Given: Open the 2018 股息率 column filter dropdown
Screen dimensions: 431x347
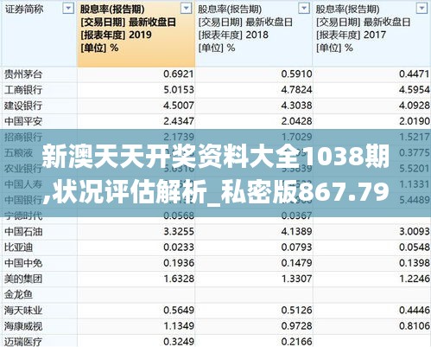Looking at the screenshot, I should pos(304,9).
